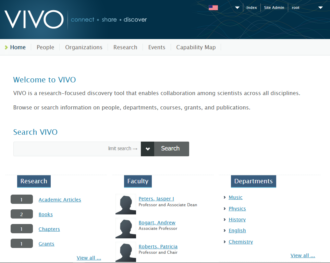View all research items
This screenshot has height=263, width=330.
pyautogui.click(x=89, y=258)
